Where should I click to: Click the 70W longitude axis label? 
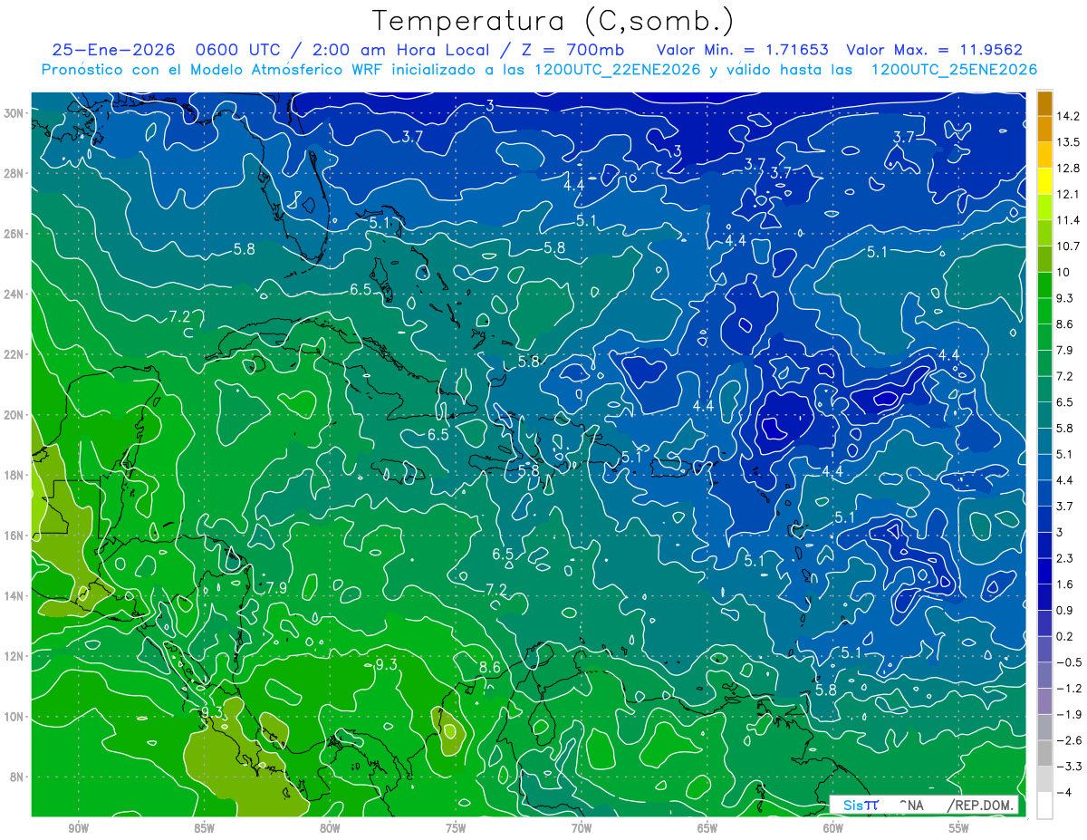(x=582, y=828)
